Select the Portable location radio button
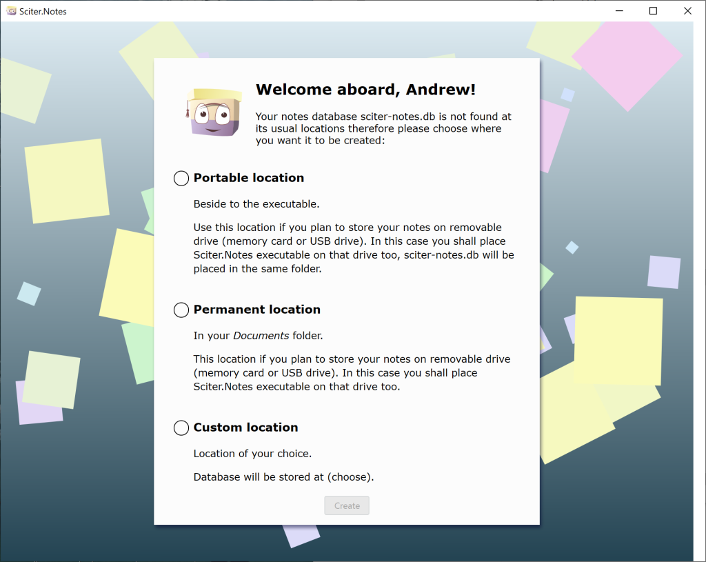The height and width of the screenshot is (562, 706). [181, 179]
